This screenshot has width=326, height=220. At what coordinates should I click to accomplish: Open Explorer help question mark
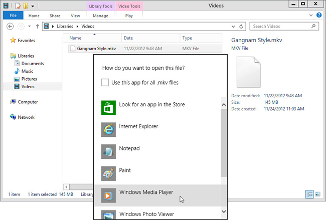click(x=319, y=15)
